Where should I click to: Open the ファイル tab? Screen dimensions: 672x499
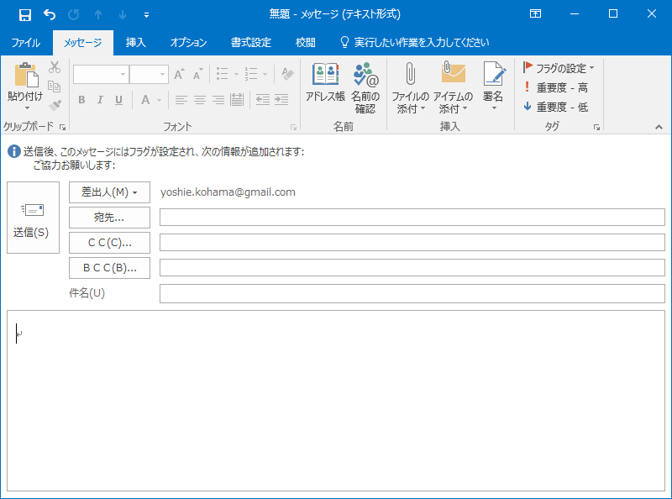point(26,43)
